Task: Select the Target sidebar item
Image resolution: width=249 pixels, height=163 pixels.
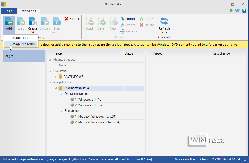Action: (x=24, y=56)
